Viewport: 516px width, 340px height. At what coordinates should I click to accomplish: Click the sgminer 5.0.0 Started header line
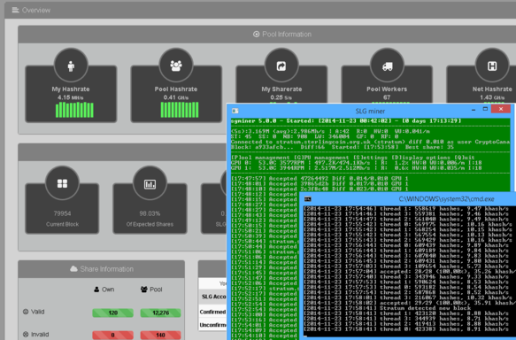pyautogui.click(x=346, y=120)
